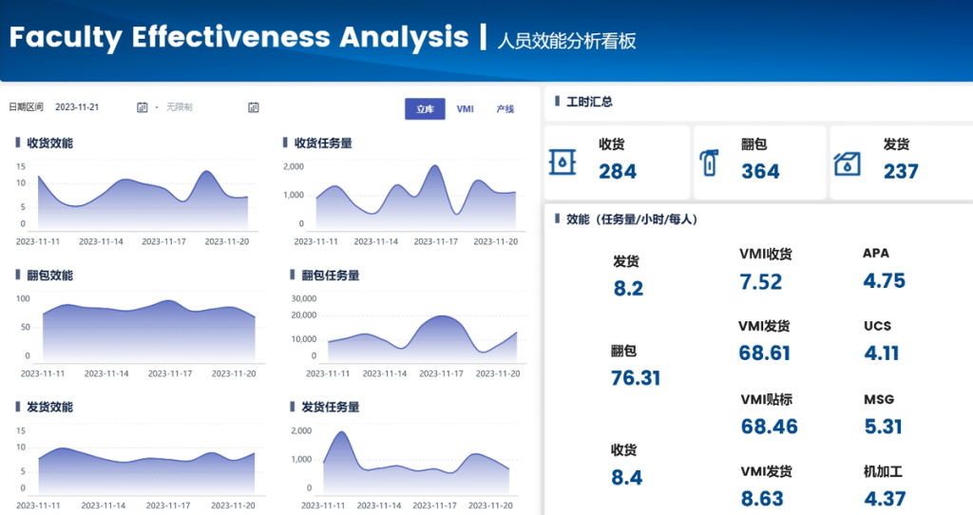Open the start date calendar icon
973x515 pixels.
(143, 108)
